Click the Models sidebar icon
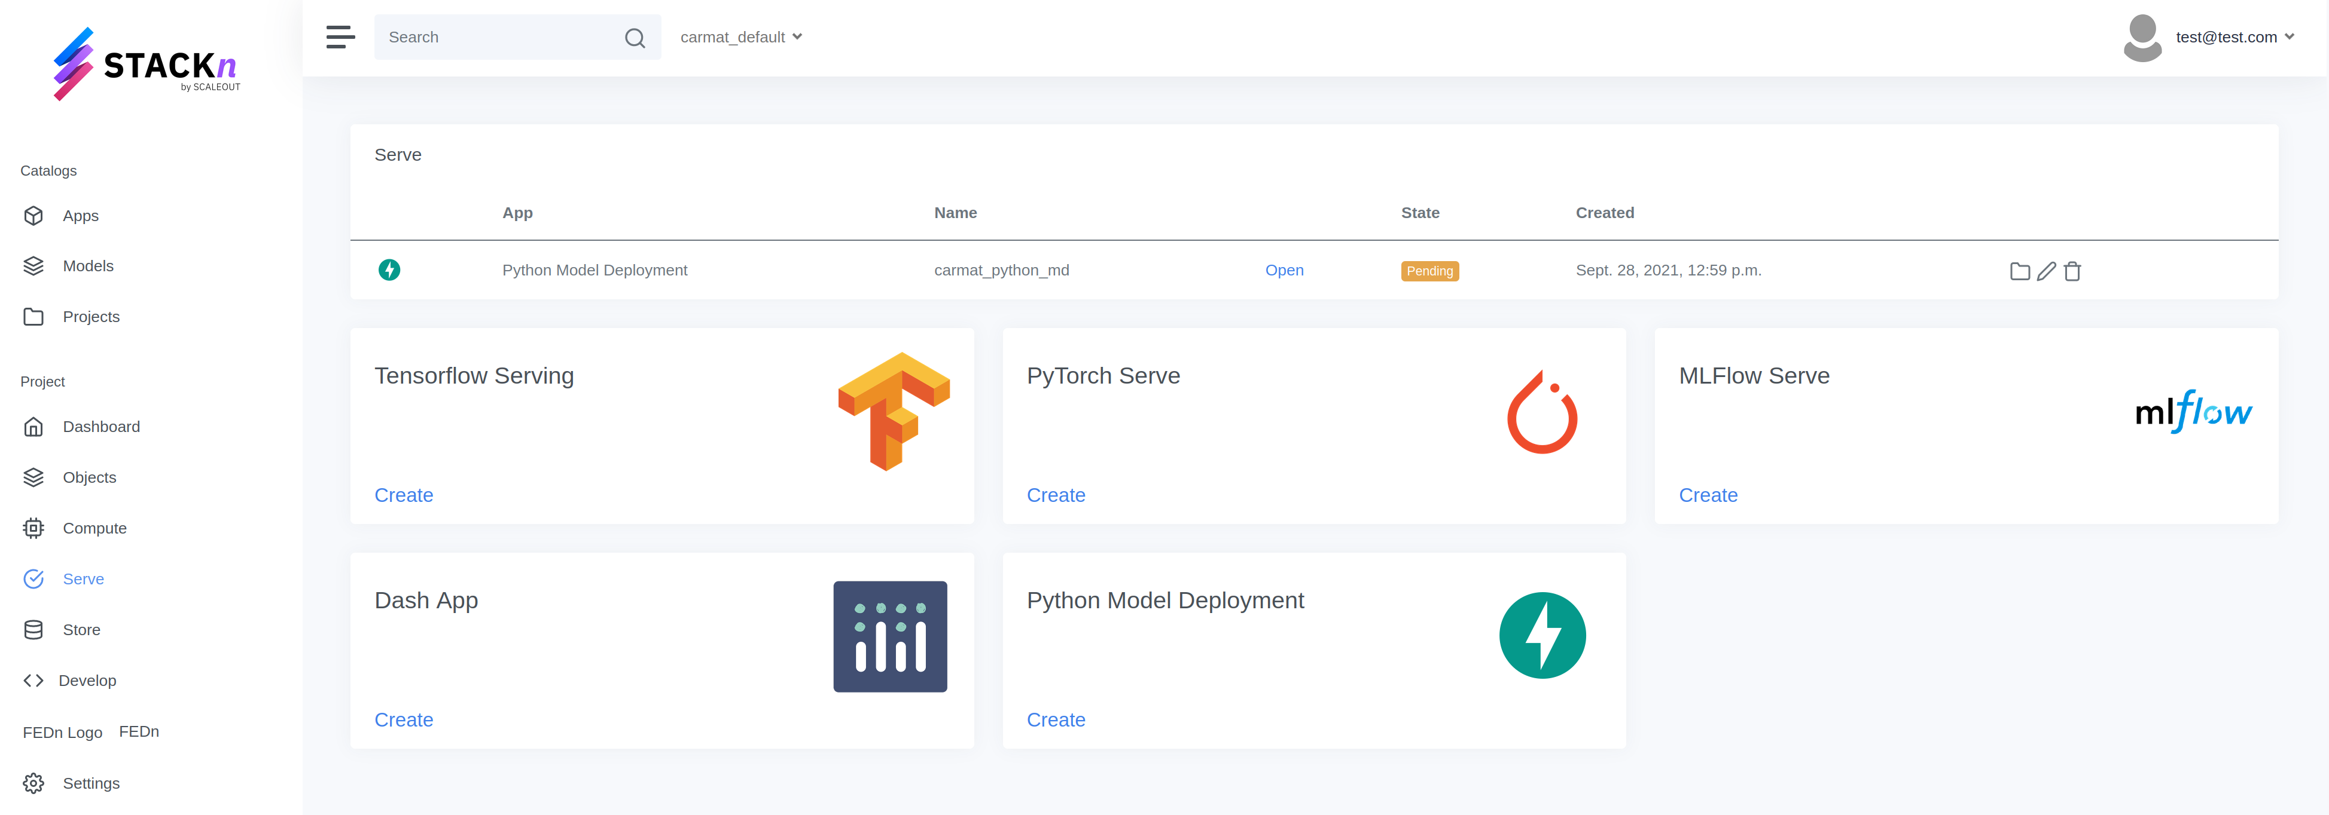 (33, 266)
